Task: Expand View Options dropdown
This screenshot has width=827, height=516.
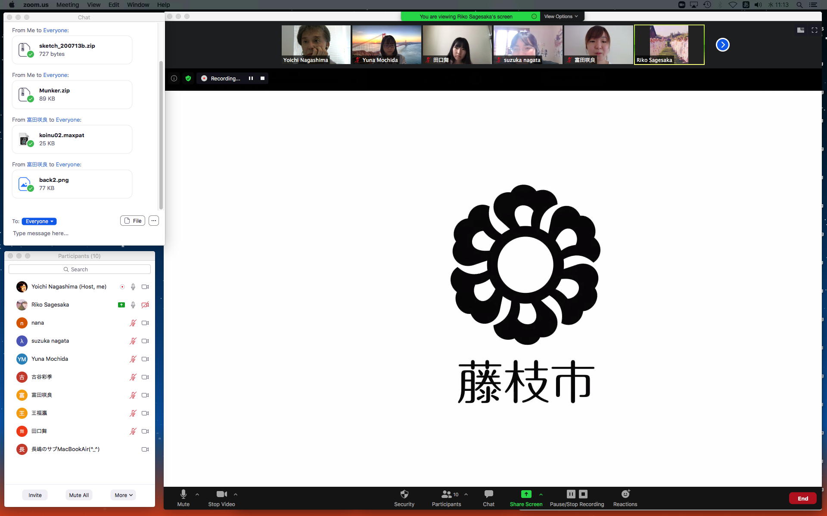Action: [561, 16]
